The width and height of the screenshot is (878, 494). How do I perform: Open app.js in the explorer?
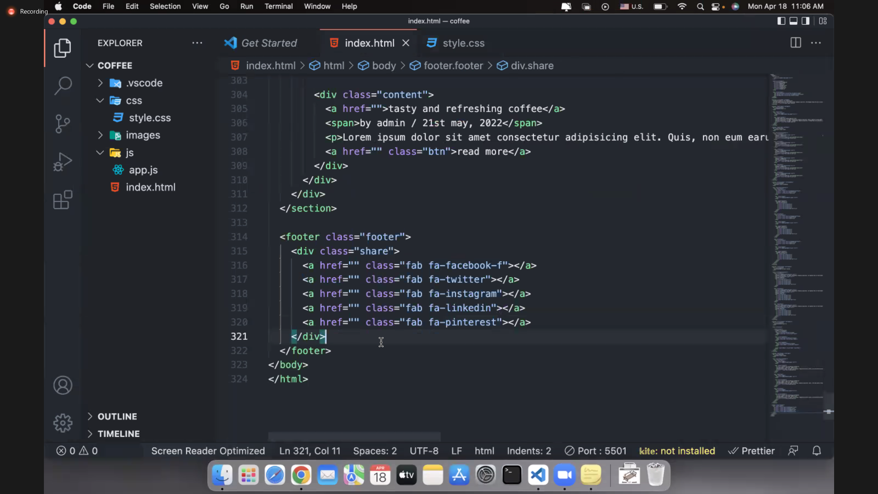[143, 170]
